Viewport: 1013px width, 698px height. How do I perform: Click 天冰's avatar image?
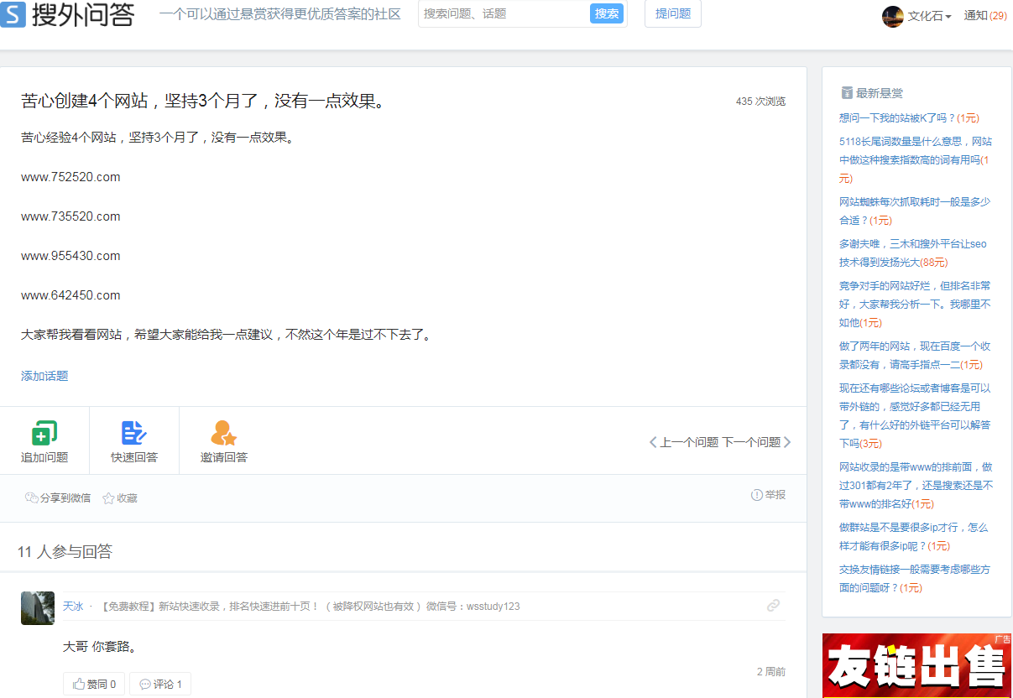click(x=38, y=608)
